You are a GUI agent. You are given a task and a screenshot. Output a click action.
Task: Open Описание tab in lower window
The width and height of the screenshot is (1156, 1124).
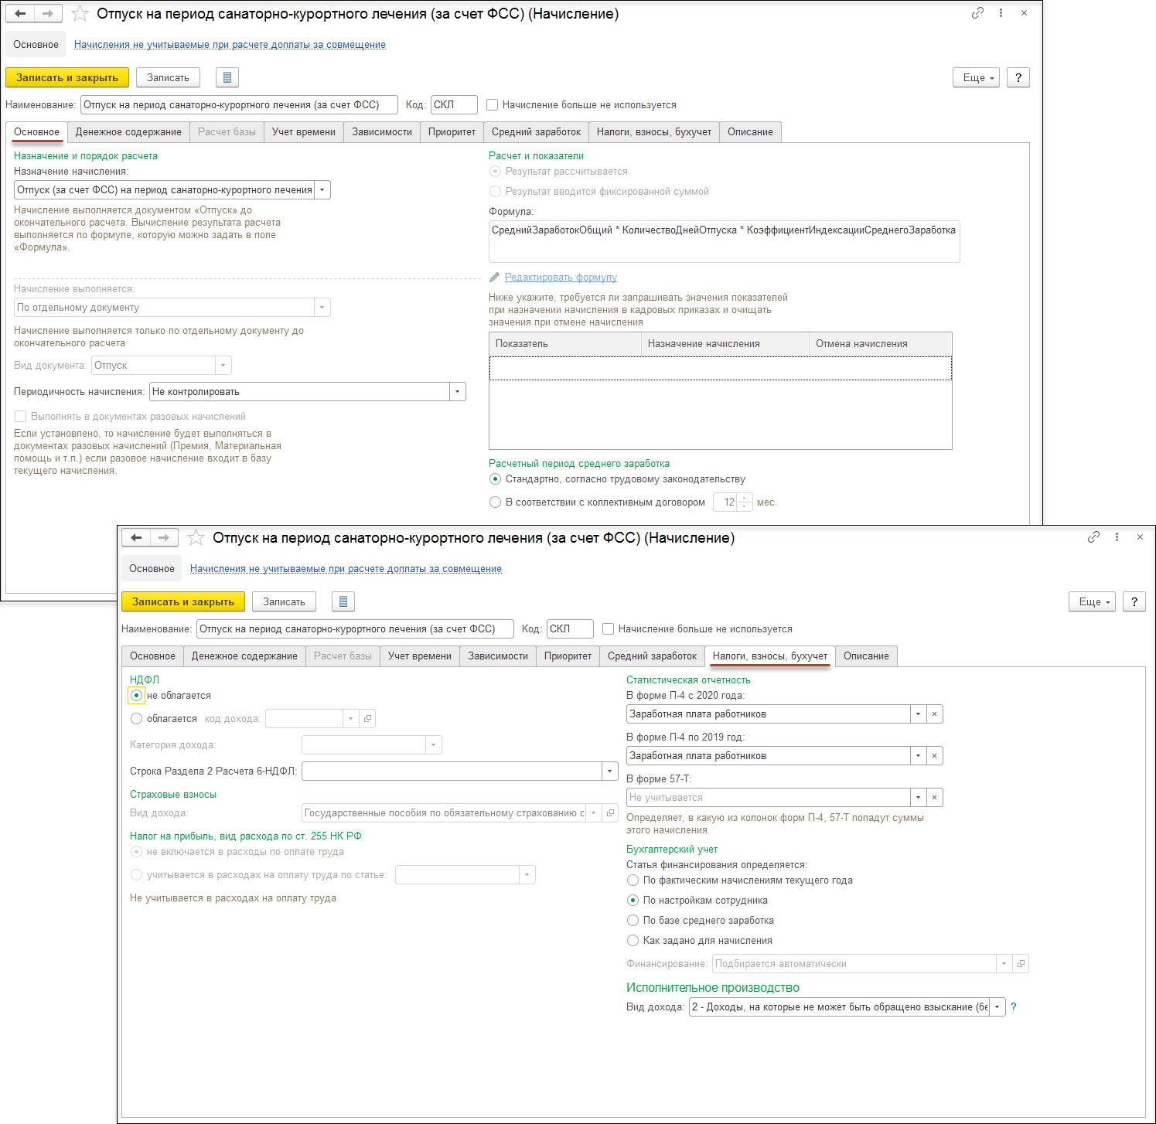866,656
